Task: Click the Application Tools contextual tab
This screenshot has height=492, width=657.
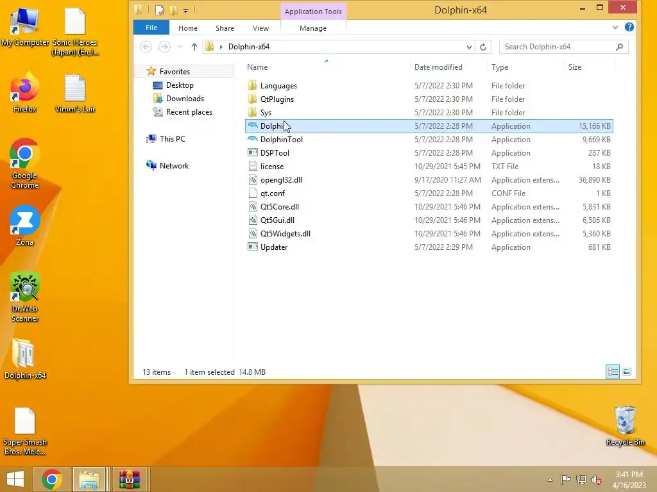Action: pos(313,12)
